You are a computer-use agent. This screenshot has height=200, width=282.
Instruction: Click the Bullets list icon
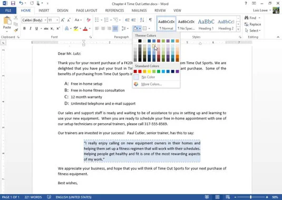pos(97,20)
